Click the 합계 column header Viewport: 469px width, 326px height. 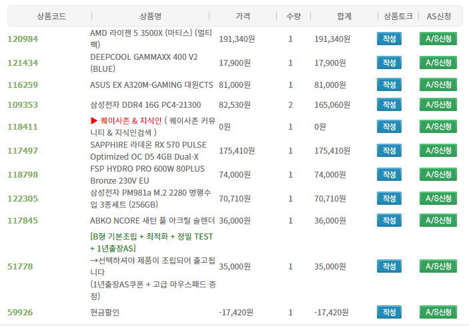tap(344, 16)
